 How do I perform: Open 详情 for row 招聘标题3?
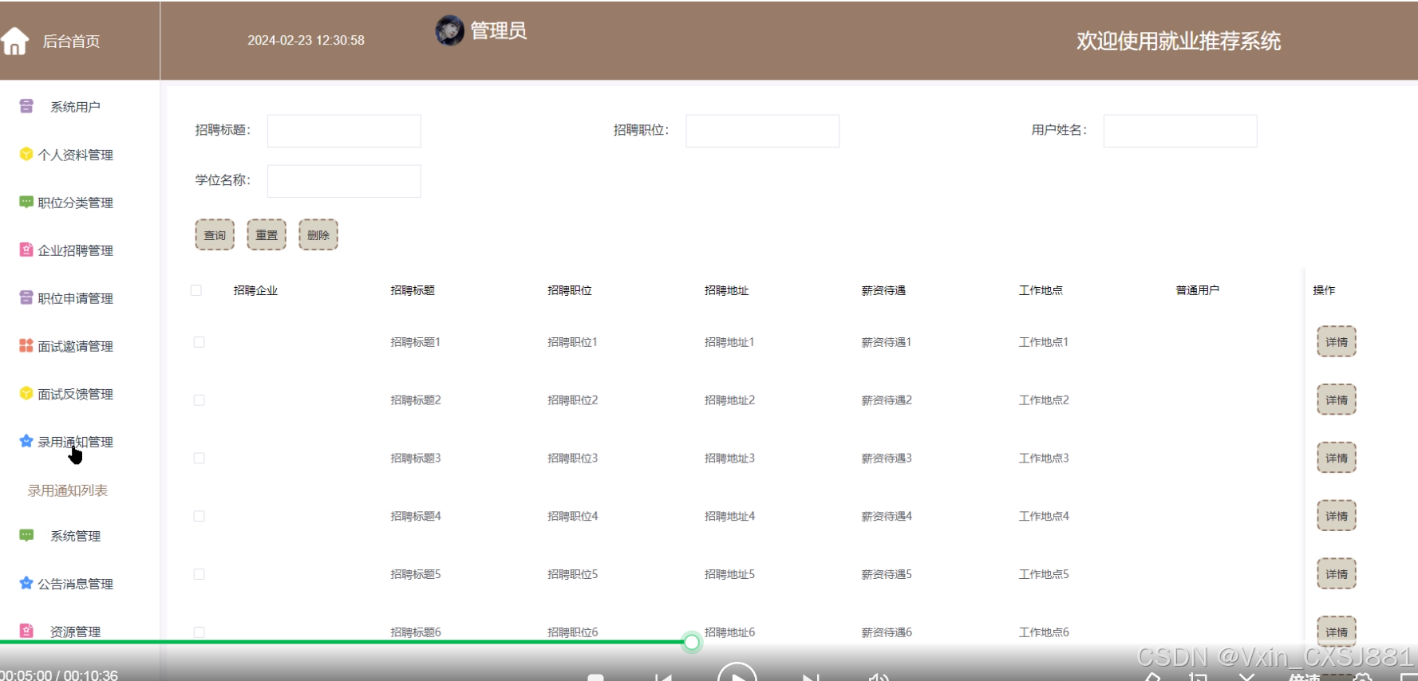click(x=1337, y=458)
